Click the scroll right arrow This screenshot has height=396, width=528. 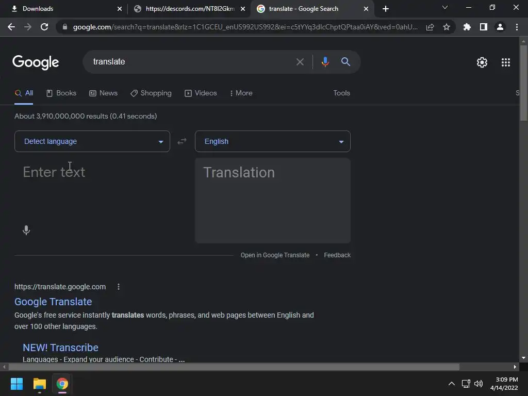point(515,367)
